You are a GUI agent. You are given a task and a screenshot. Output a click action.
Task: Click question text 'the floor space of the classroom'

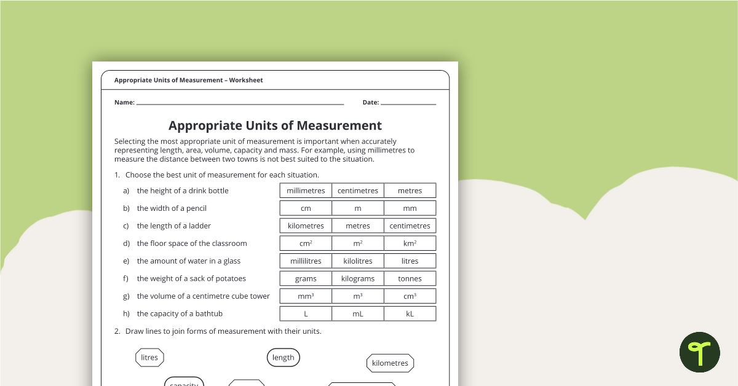coord(192,243)
